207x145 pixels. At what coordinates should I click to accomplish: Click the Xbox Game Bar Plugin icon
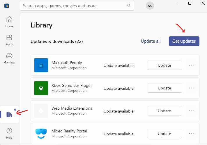41,88
